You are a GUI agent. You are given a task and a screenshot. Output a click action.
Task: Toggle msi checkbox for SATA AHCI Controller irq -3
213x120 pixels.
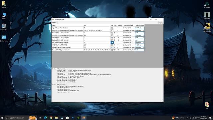pyautogui.click(x=112, y=38)
